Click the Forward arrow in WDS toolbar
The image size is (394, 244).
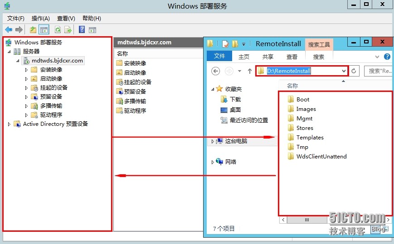click(19, 30)
